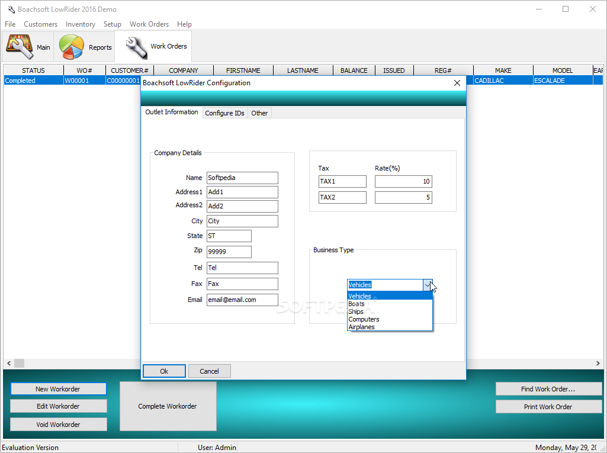Click the Zip input field
This screenshot has width=607, height=453.
pos(229,252)
